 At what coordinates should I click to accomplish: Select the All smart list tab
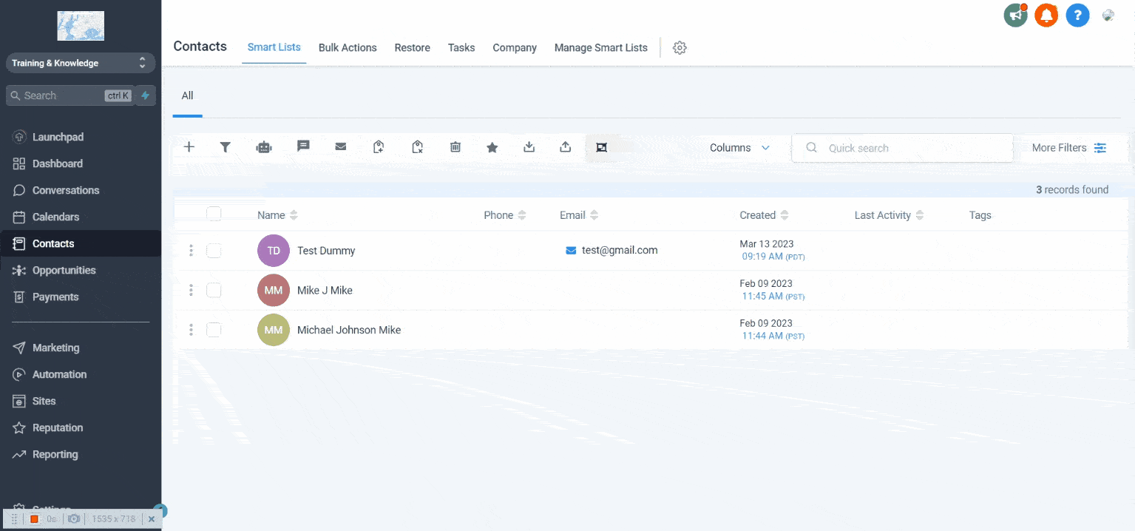(x=187, y=95)
